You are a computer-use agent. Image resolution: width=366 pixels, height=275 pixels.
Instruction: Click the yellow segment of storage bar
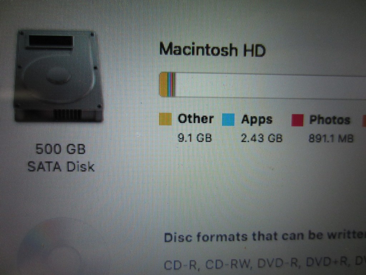click(163, 85)
